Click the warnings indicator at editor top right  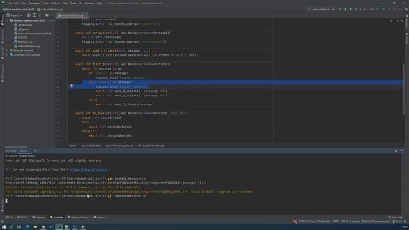[392, 21]
